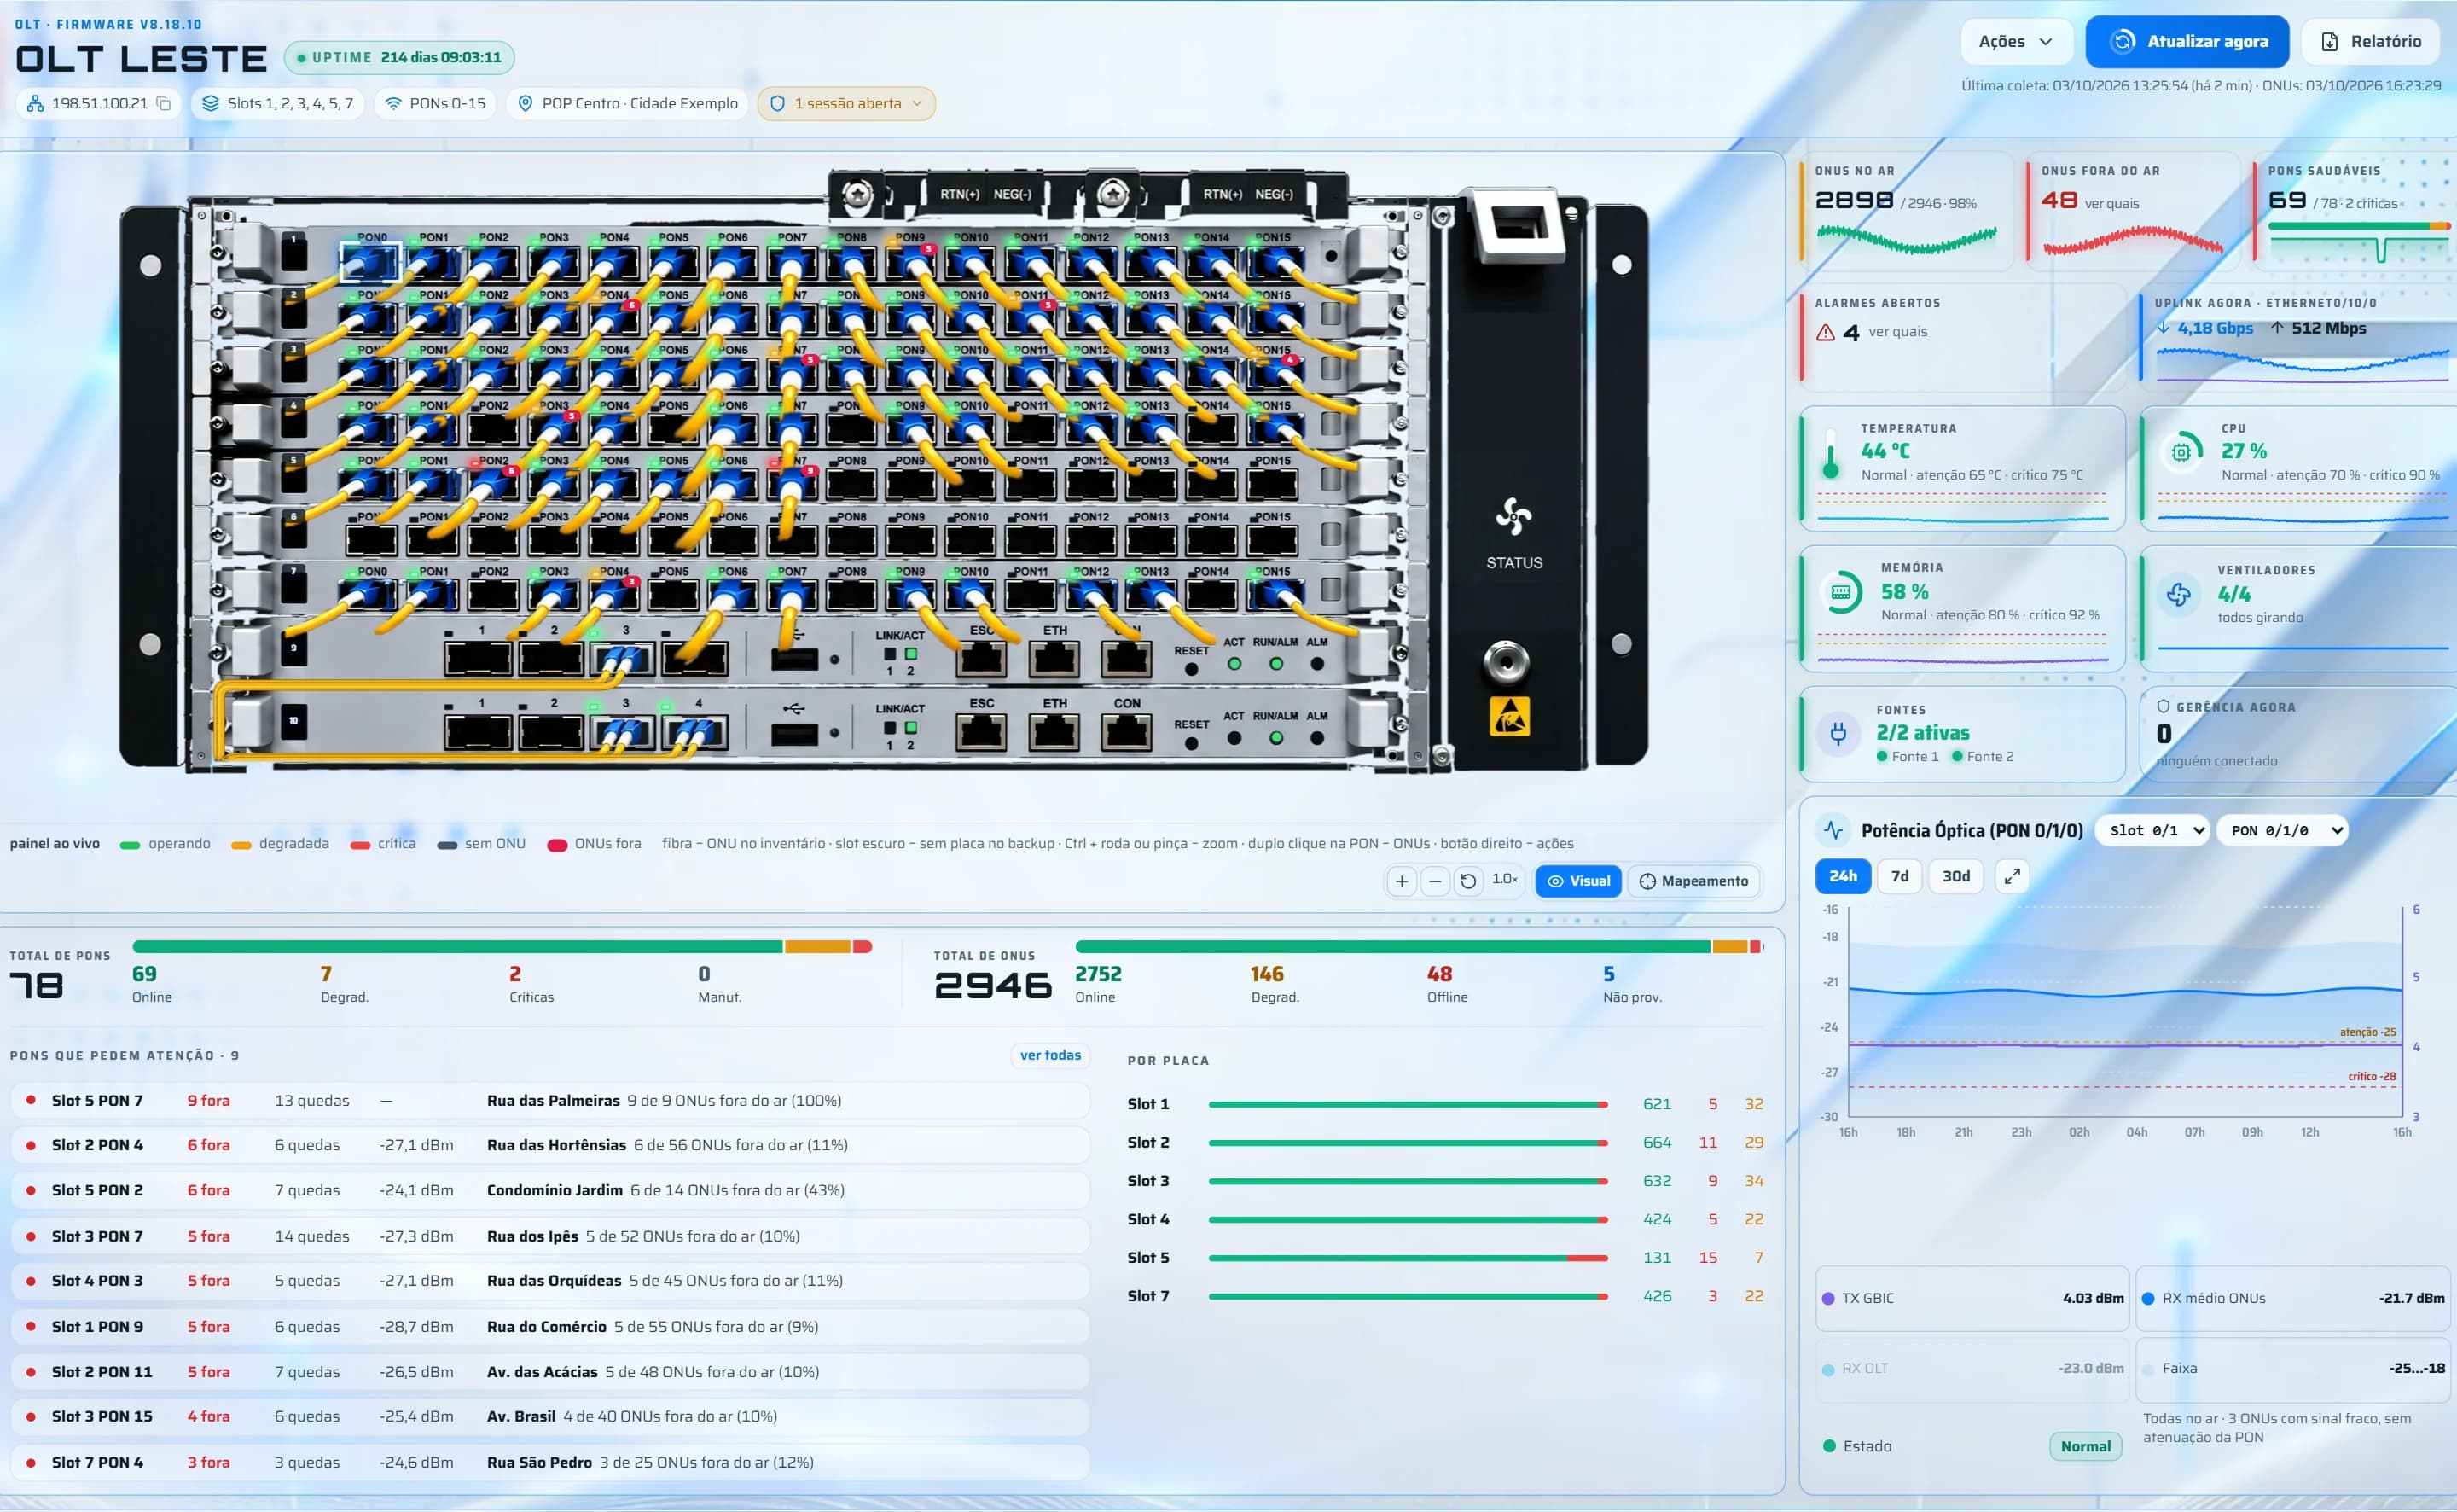Click the Total de PONs status bar
Viewport: 2457px width, 1512px height.
[502, 946]
